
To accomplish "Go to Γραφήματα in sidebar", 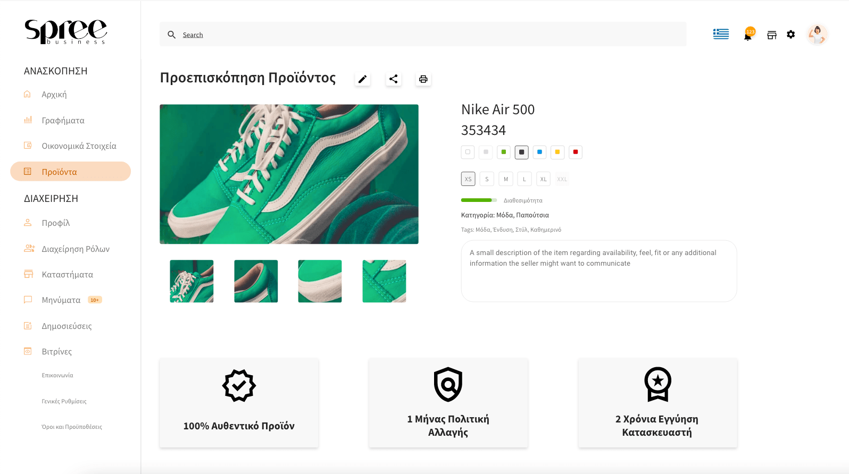I will pyautogui.click(x=63, y=121).
